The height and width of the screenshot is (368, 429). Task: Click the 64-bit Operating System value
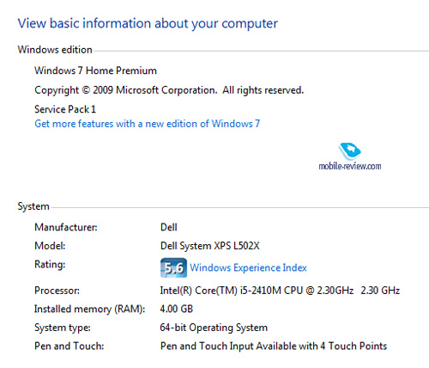coord(214,328)
